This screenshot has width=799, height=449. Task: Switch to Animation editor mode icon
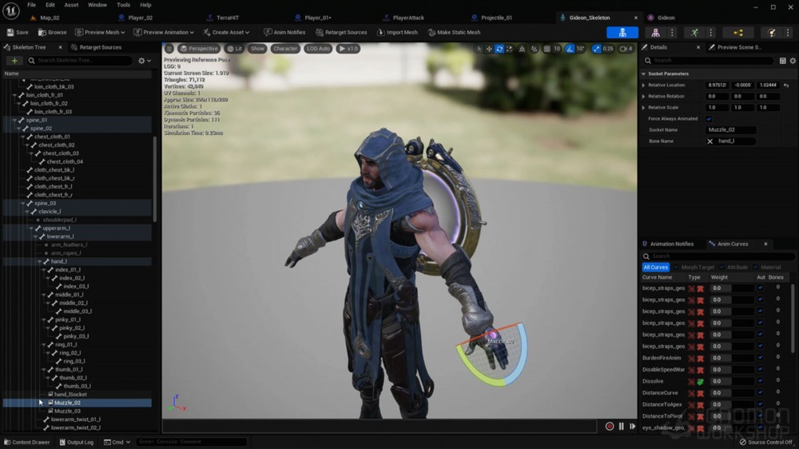tap(694, 33)
